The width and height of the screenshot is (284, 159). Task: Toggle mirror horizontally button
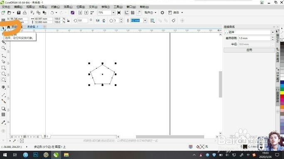point(98,21)
